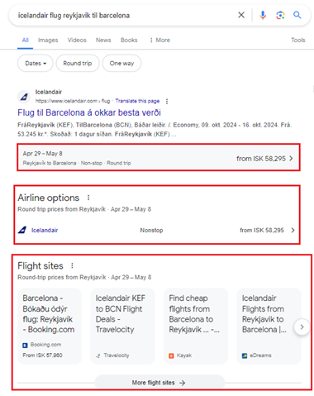Open three-dot menu next to Flight sites
This screenshot has width=314, height=396.
pyautogui.click(x=72, y=265)
